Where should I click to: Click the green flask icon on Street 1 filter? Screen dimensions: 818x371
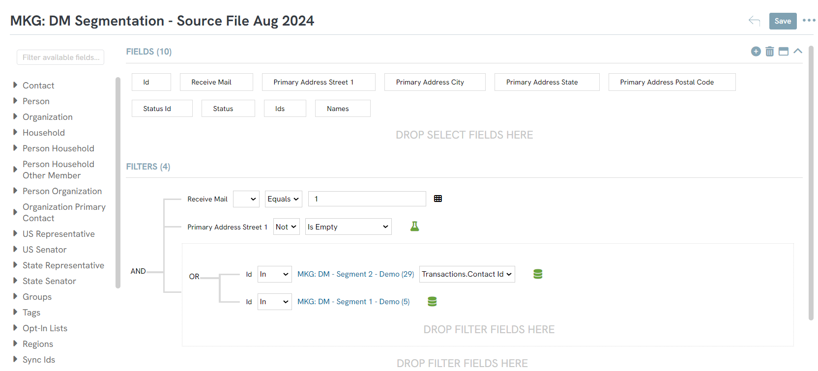(415, 226)
